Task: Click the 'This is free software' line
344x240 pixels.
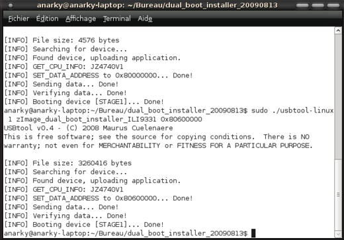Action: 157,137
